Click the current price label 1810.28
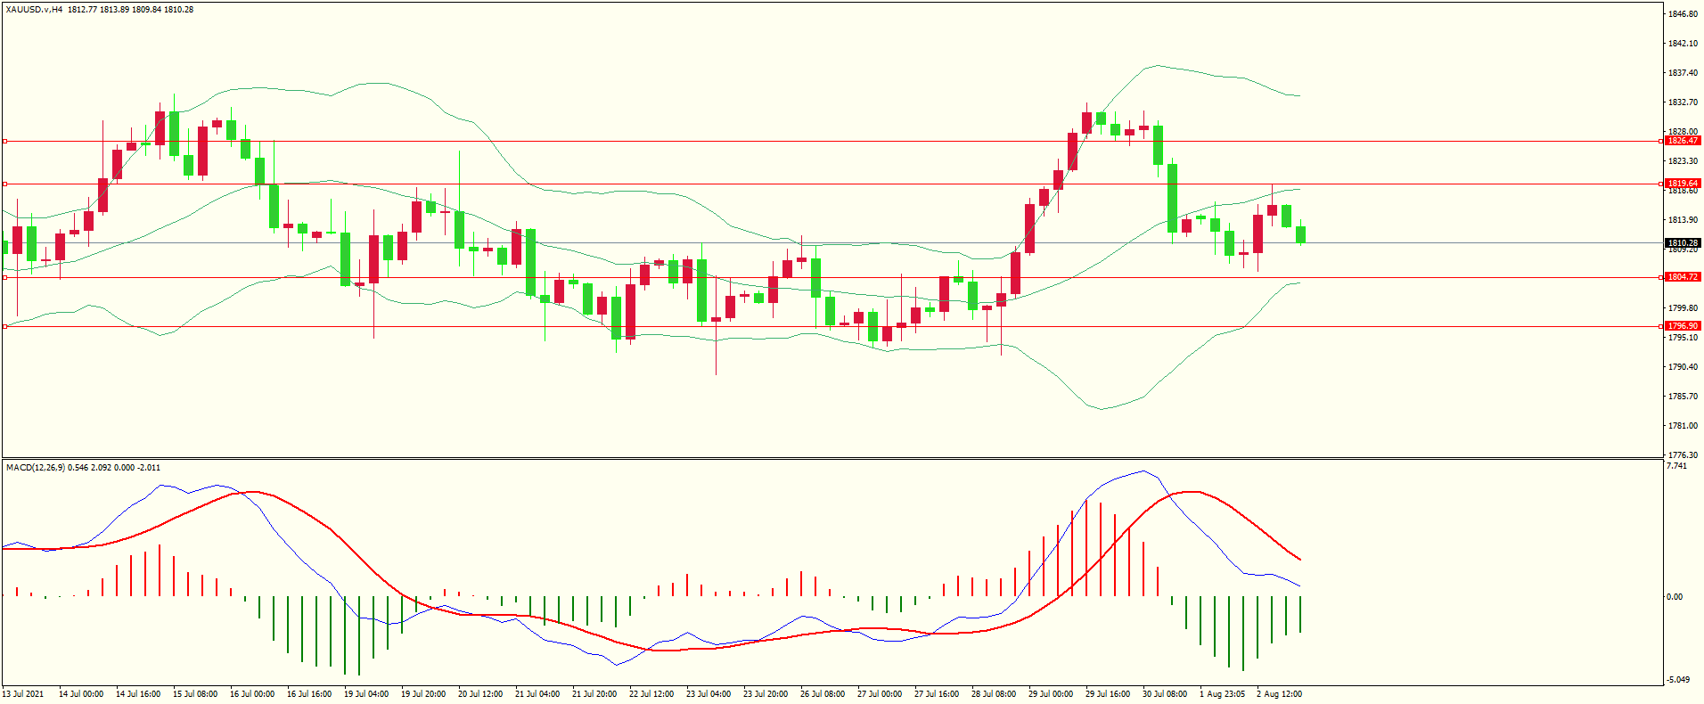 tap(1683, 242)
